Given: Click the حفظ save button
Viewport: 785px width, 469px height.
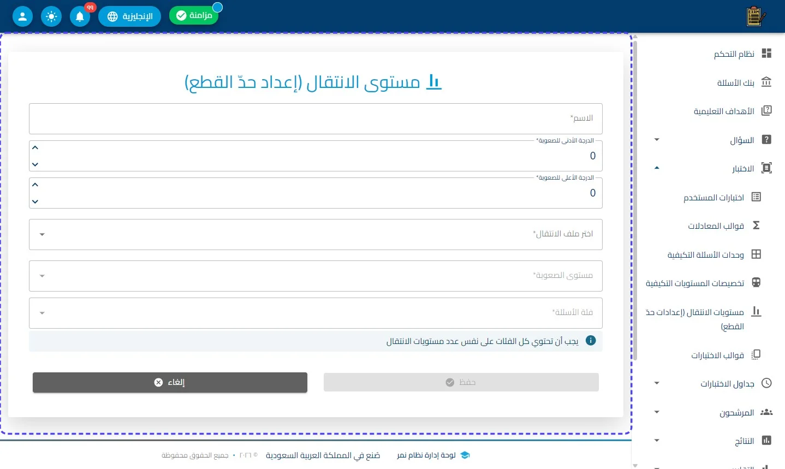Looking at the screenshot, I should (x=461, y=382).
